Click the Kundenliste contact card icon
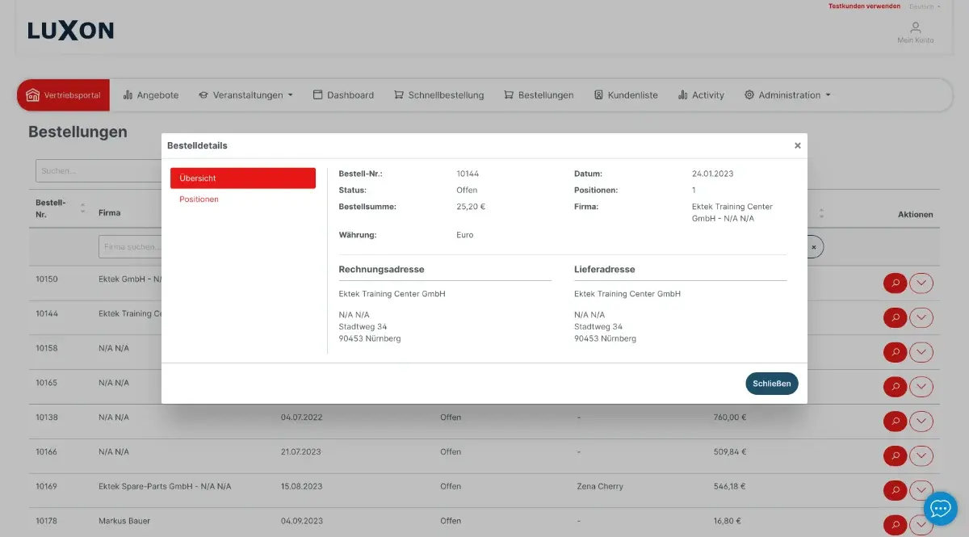The height and width of the screenshot is (537, 969). pos(597,94)
